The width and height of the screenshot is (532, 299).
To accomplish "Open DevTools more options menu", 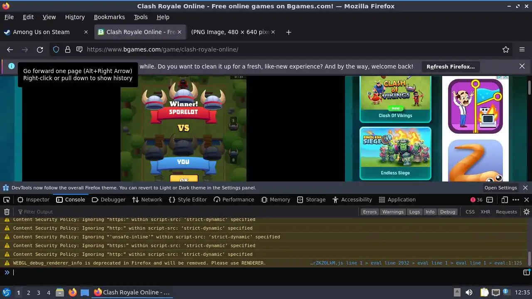I will coord(516,200).
